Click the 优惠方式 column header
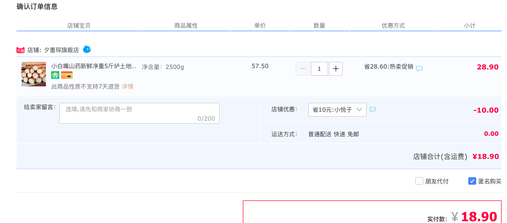 tap(393, 25)
